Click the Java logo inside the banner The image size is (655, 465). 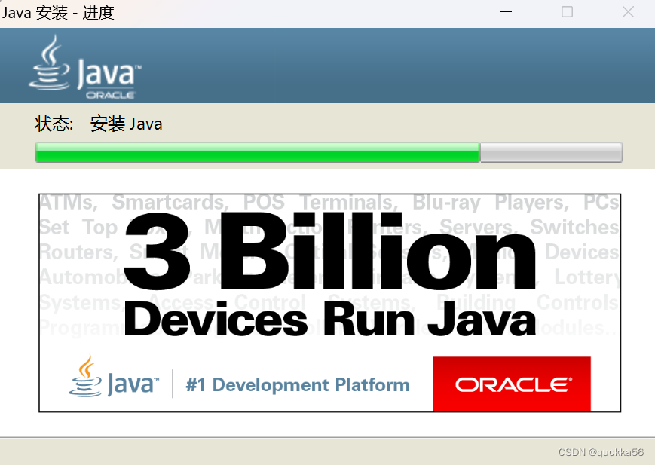click(114, 376)
